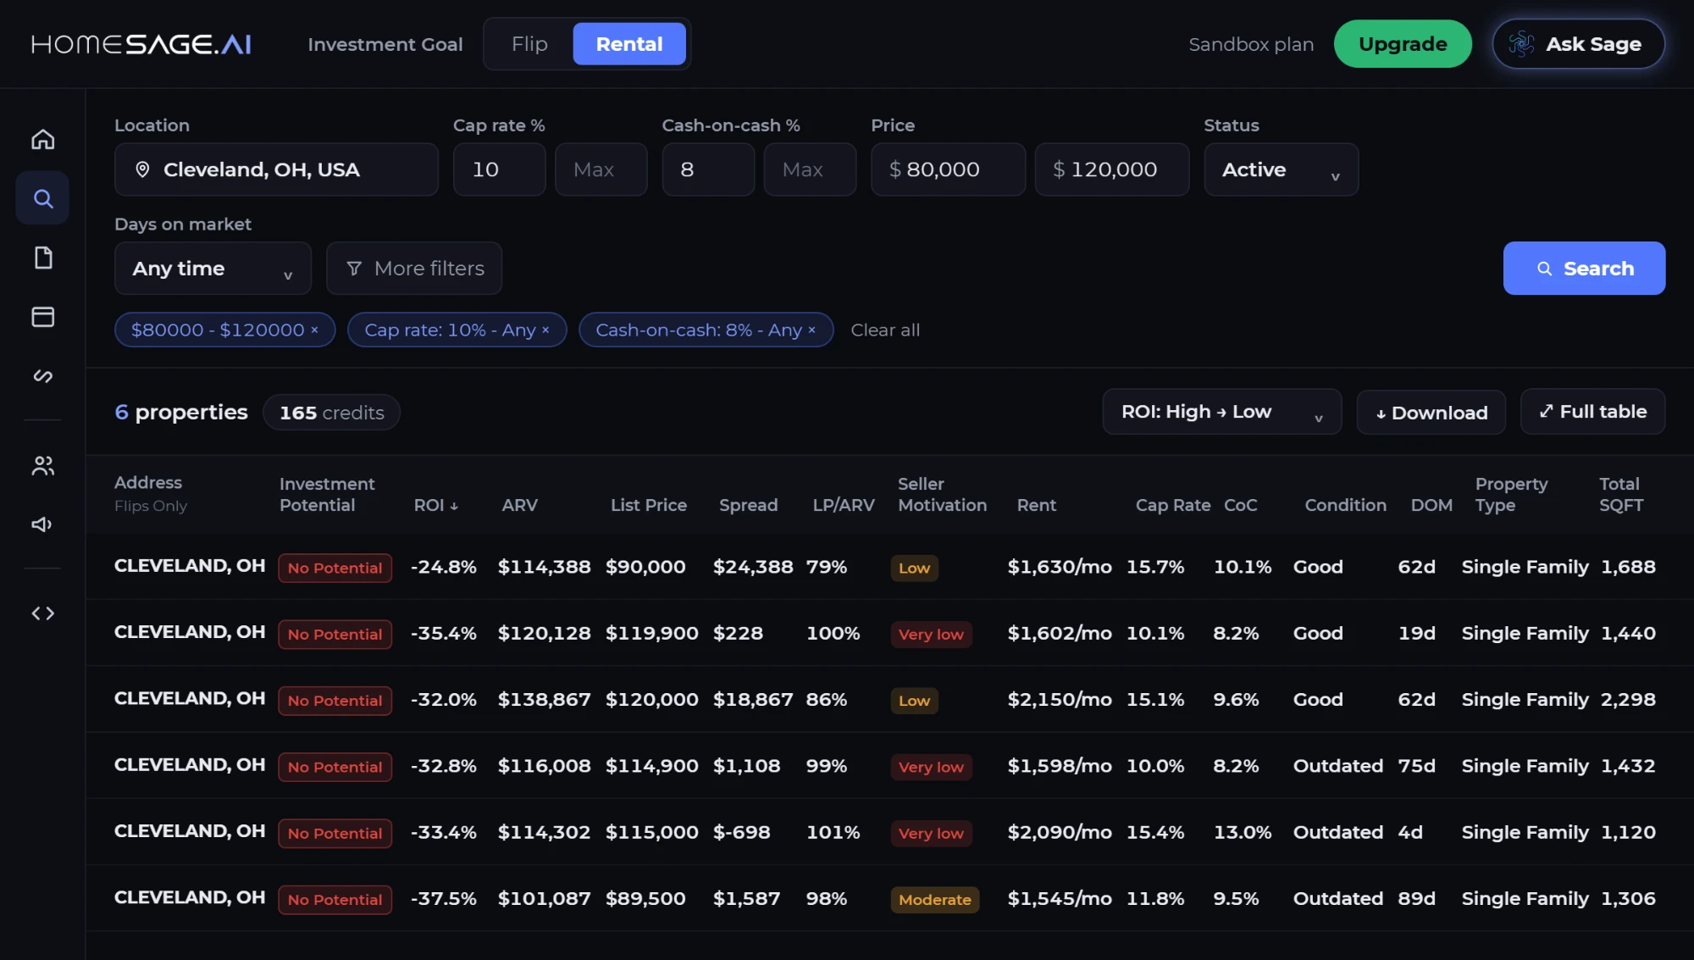The height and width of the screenshot is (960, 1694).
Task: Click the Cash-on-cash Max field
Action: 810,169
